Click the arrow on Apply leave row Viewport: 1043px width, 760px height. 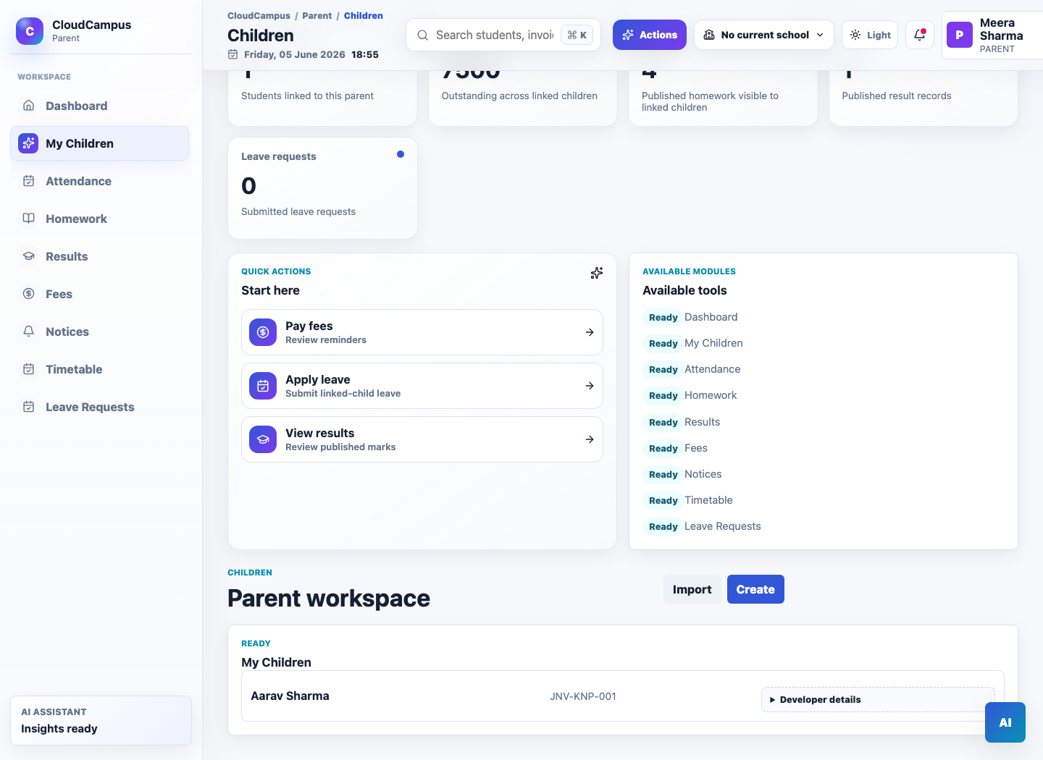(x=590, y=386)
